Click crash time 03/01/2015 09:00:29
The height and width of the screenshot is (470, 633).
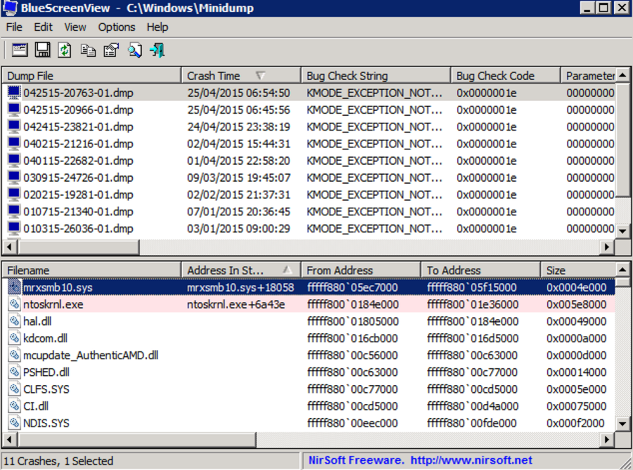click(239, 229)
